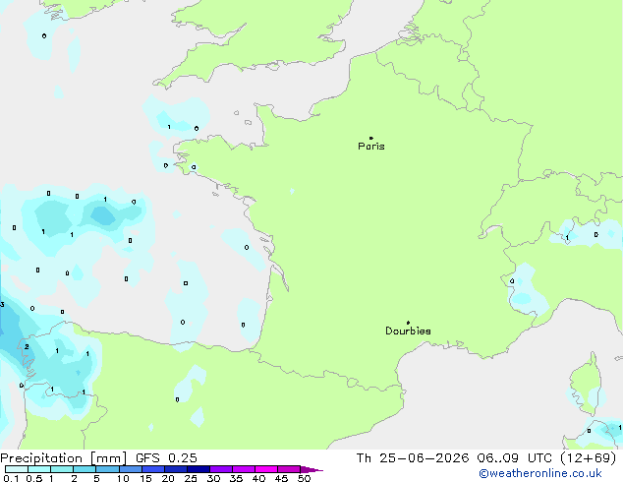
Task: Click the Paris city label
Action: click(x=371, y=147)
